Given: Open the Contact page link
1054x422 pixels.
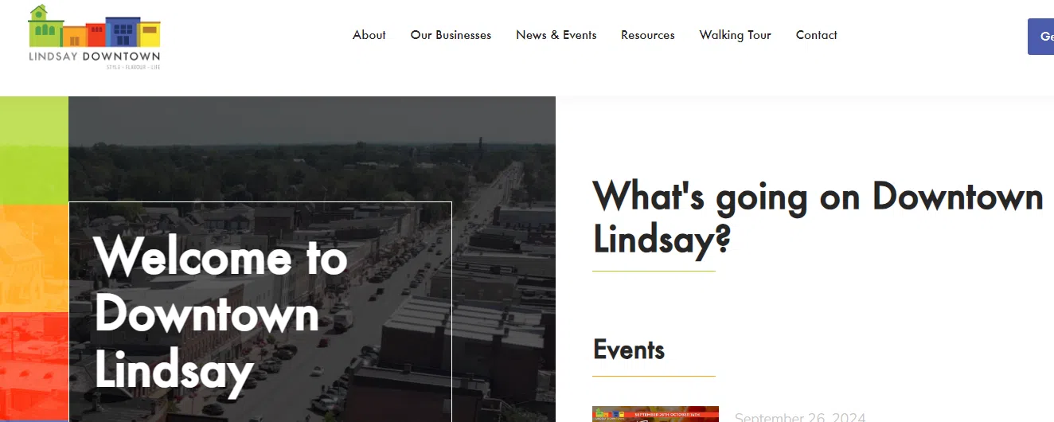Looking at the screenshot, I should [x=816, y=35].
